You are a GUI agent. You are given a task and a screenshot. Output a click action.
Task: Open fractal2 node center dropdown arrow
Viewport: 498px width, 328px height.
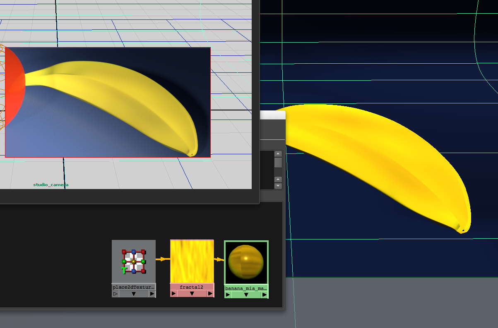point(192,294)
